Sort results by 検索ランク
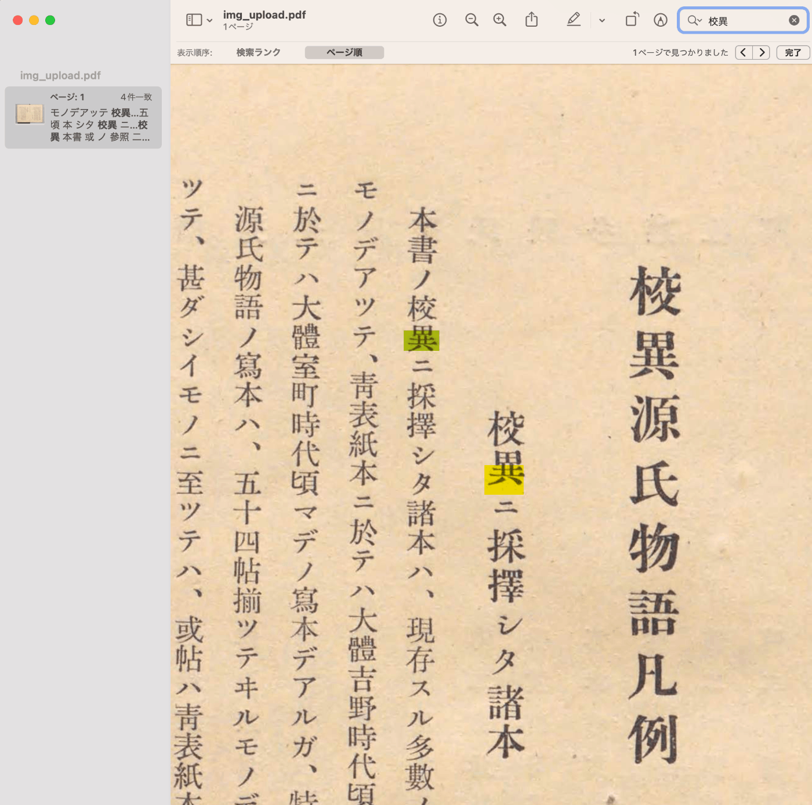Image resolution: width=812 pixels, height=805 pixels. 259,52
